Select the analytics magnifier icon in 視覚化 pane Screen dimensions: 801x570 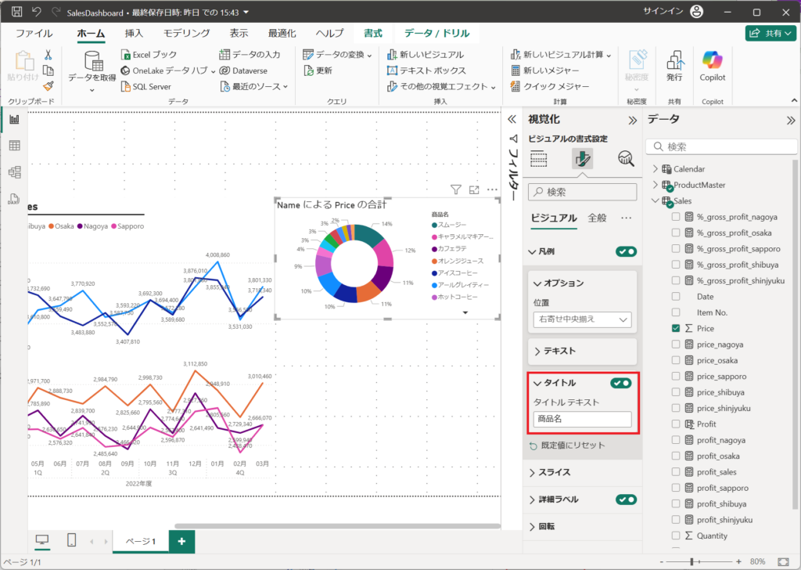(626, 158)
